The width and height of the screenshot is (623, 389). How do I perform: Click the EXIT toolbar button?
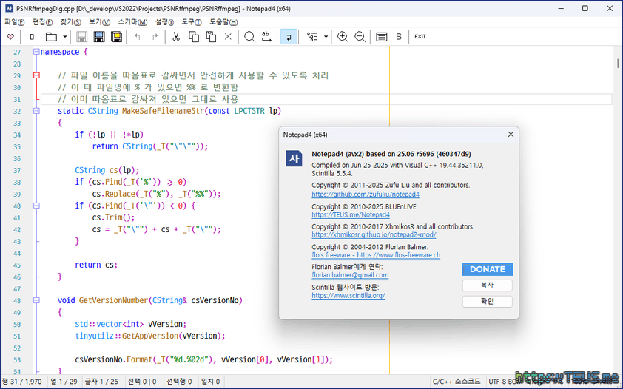pyautogui.click(x=420, y=36)
